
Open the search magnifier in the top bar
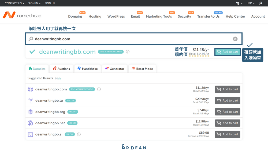coord(260,3)
